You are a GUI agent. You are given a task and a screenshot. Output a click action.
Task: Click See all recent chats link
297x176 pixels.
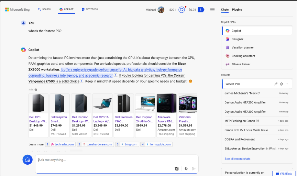coord(237,159)
